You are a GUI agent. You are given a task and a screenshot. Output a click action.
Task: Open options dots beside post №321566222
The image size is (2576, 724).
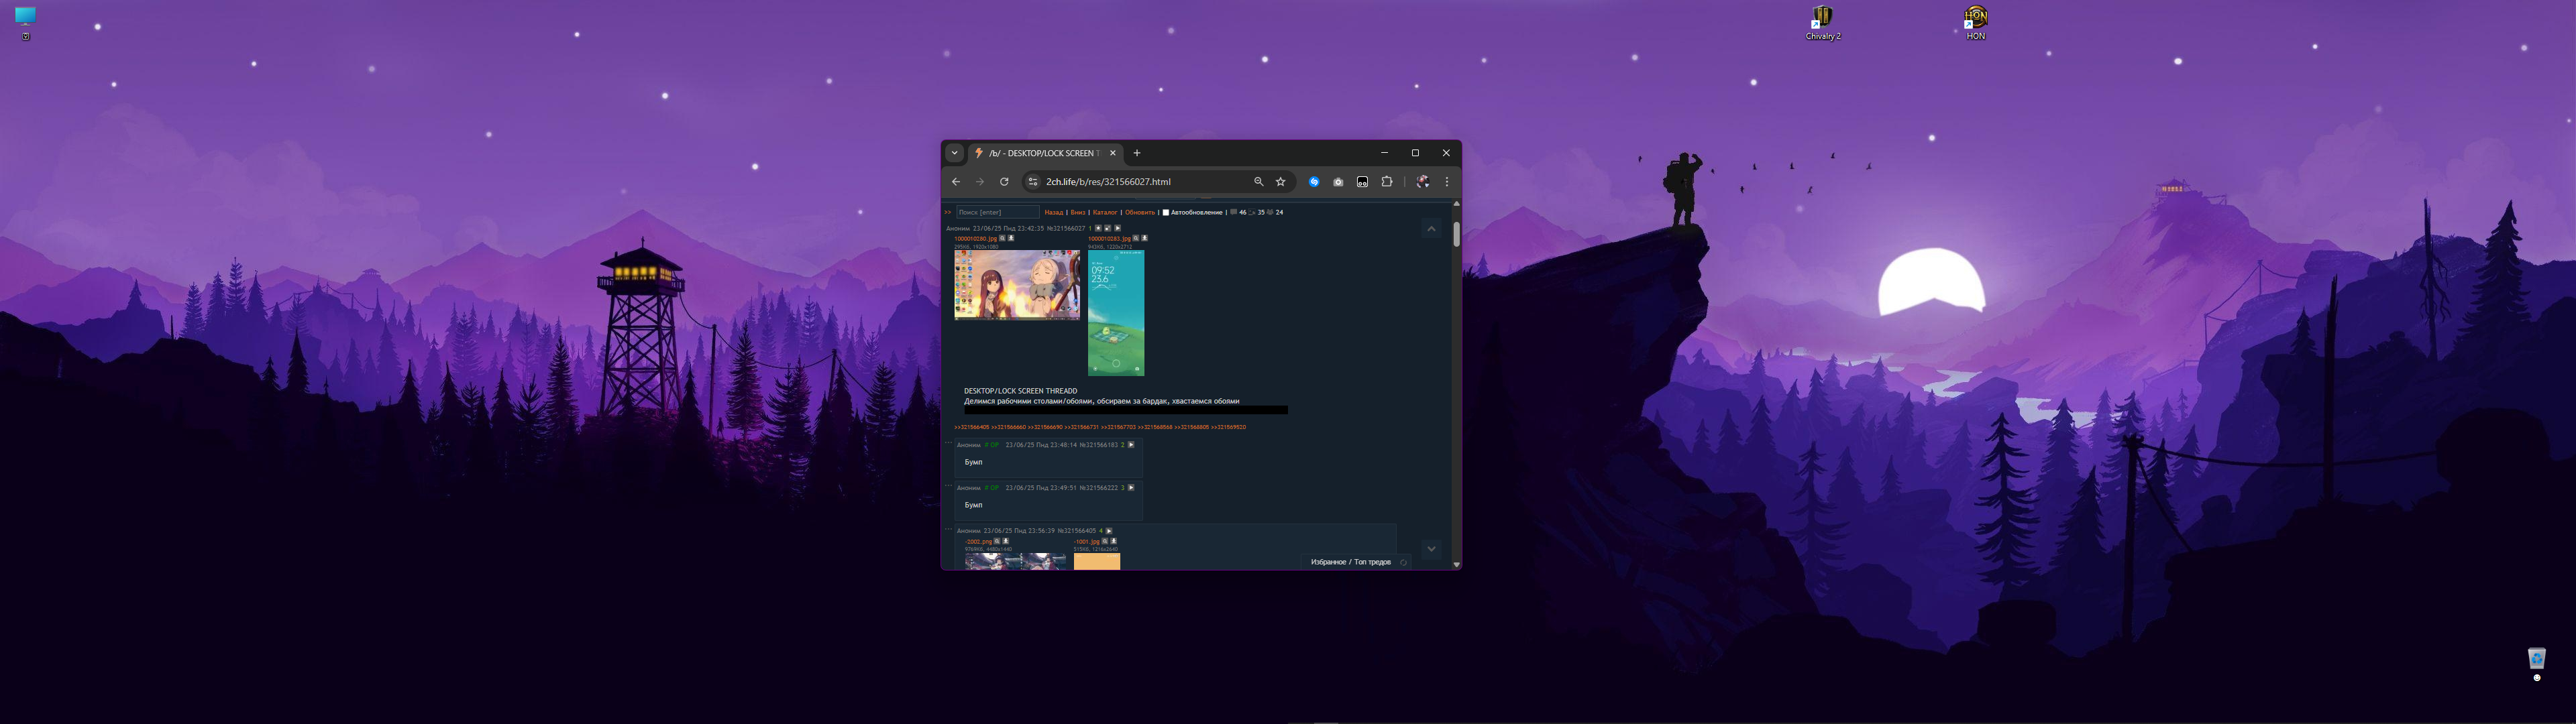click(948, 486)
